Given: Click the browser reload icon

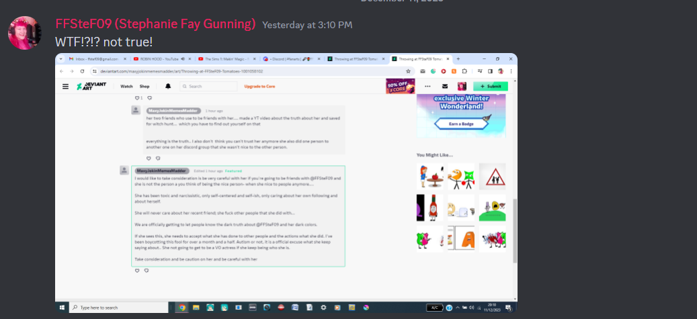Looking at the screenshot, I should click(82, 71).
